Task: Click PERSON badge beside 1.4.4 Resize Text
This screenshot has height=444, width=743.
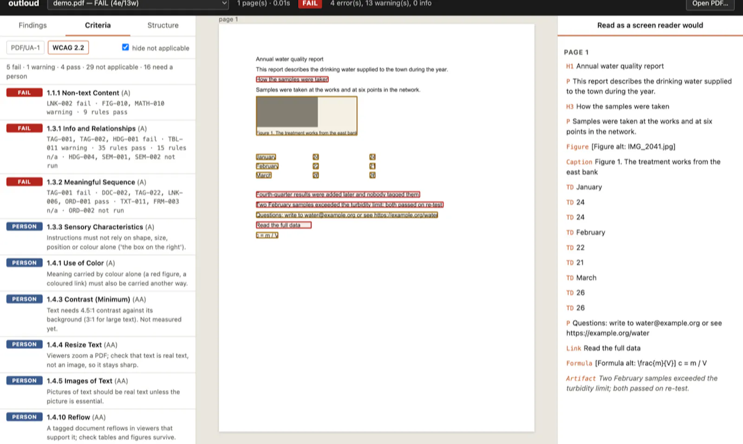Action: point(24,345)
